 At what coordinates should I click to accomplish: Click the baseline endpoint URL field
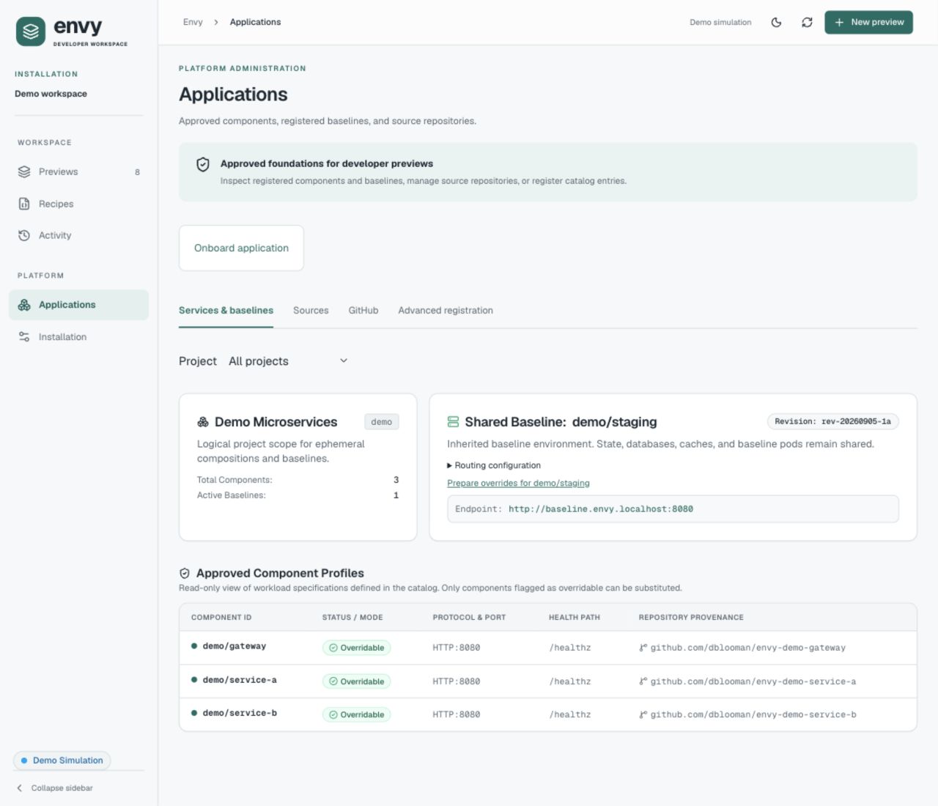coord(673,509)
